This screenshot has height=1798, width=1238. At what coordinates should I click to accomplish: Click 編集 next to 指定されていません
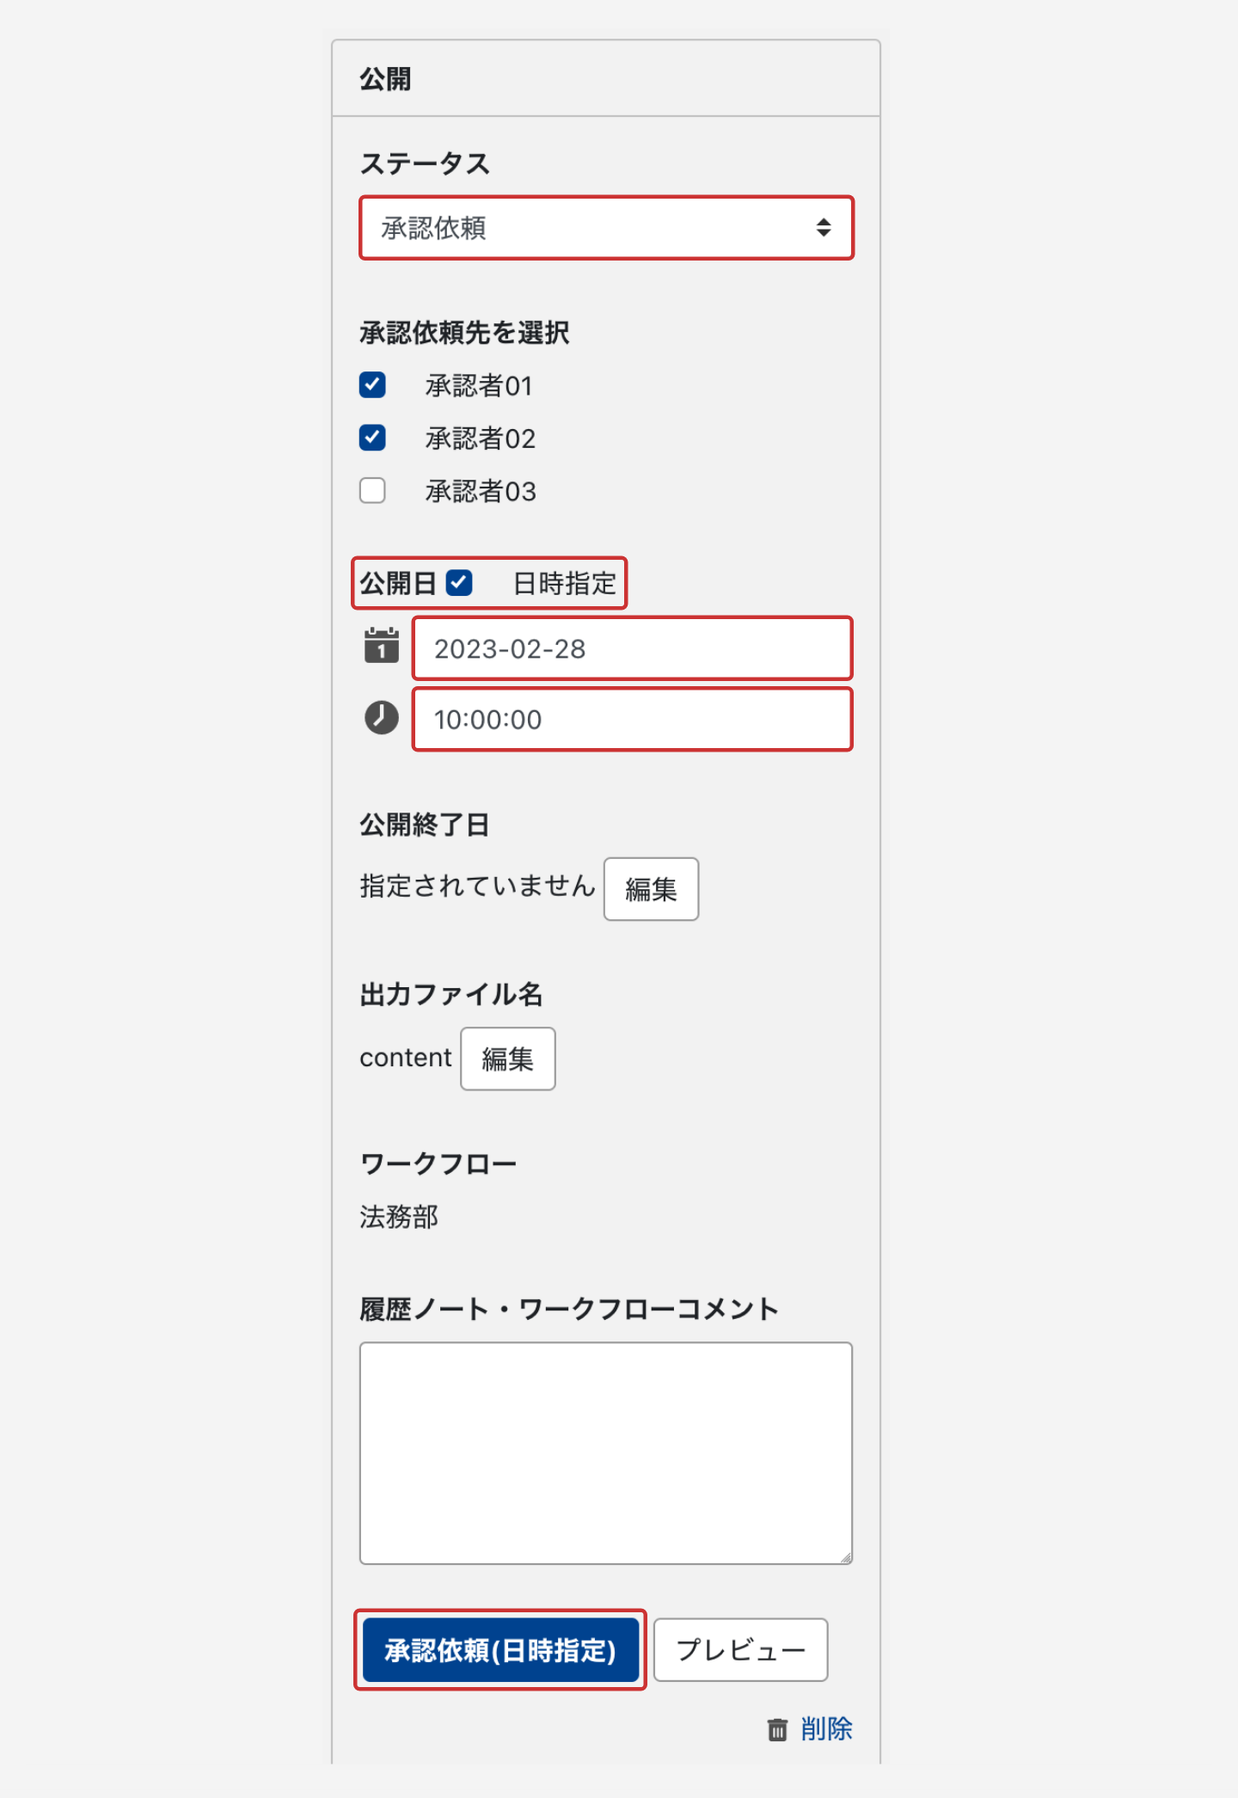pyautogui.click(x=651, y=889)
